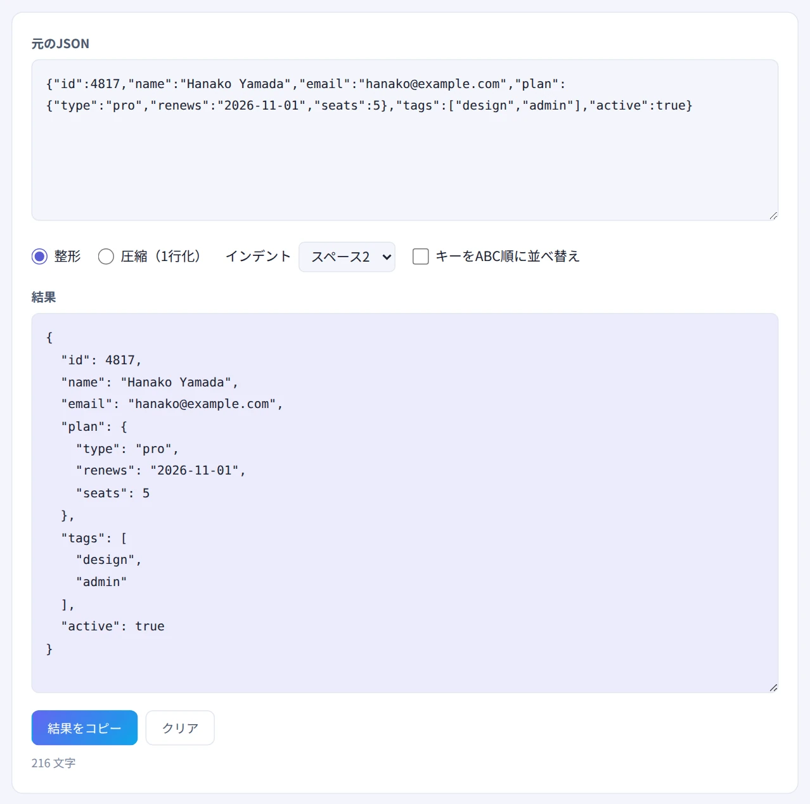Open the インデント スペース2 dropdown

click(x=347, y=257)
